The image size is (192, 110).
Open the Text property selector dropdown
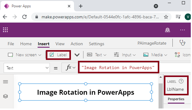click(x=27, y=68)
